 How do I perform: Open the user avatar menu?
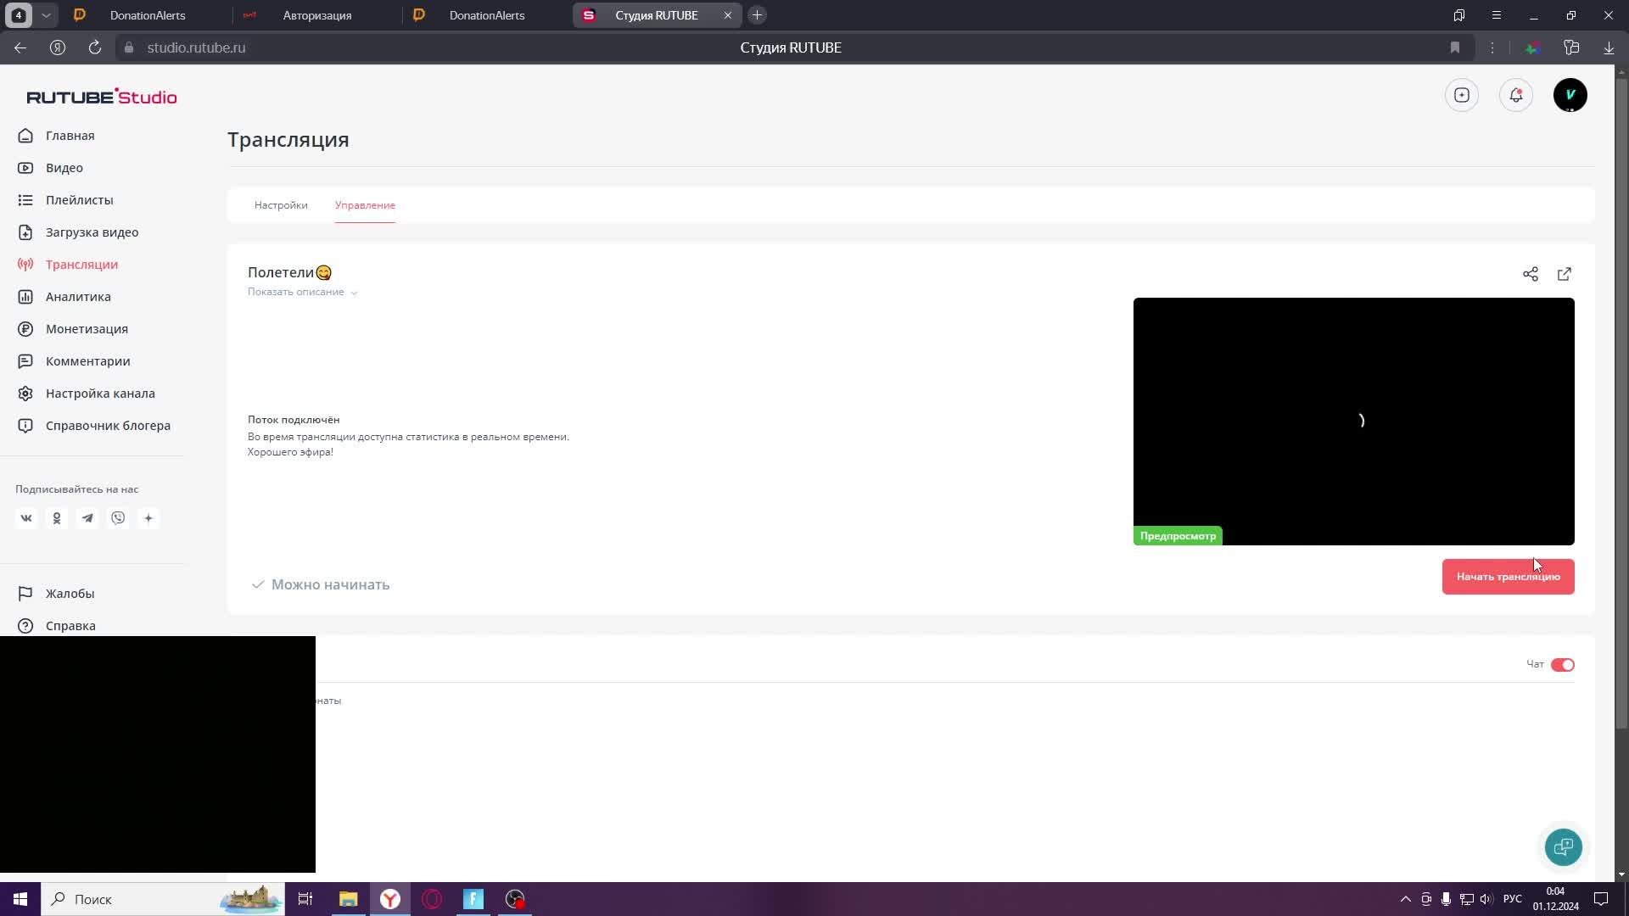point(1570,95)
